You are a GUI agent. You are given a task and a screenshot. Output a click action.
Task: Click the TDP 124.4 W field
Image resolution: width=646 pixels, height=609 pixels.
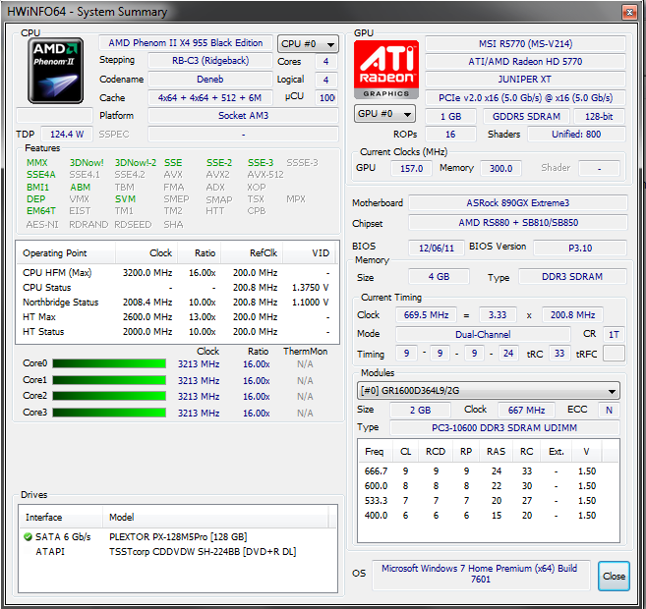click(66, 135)
